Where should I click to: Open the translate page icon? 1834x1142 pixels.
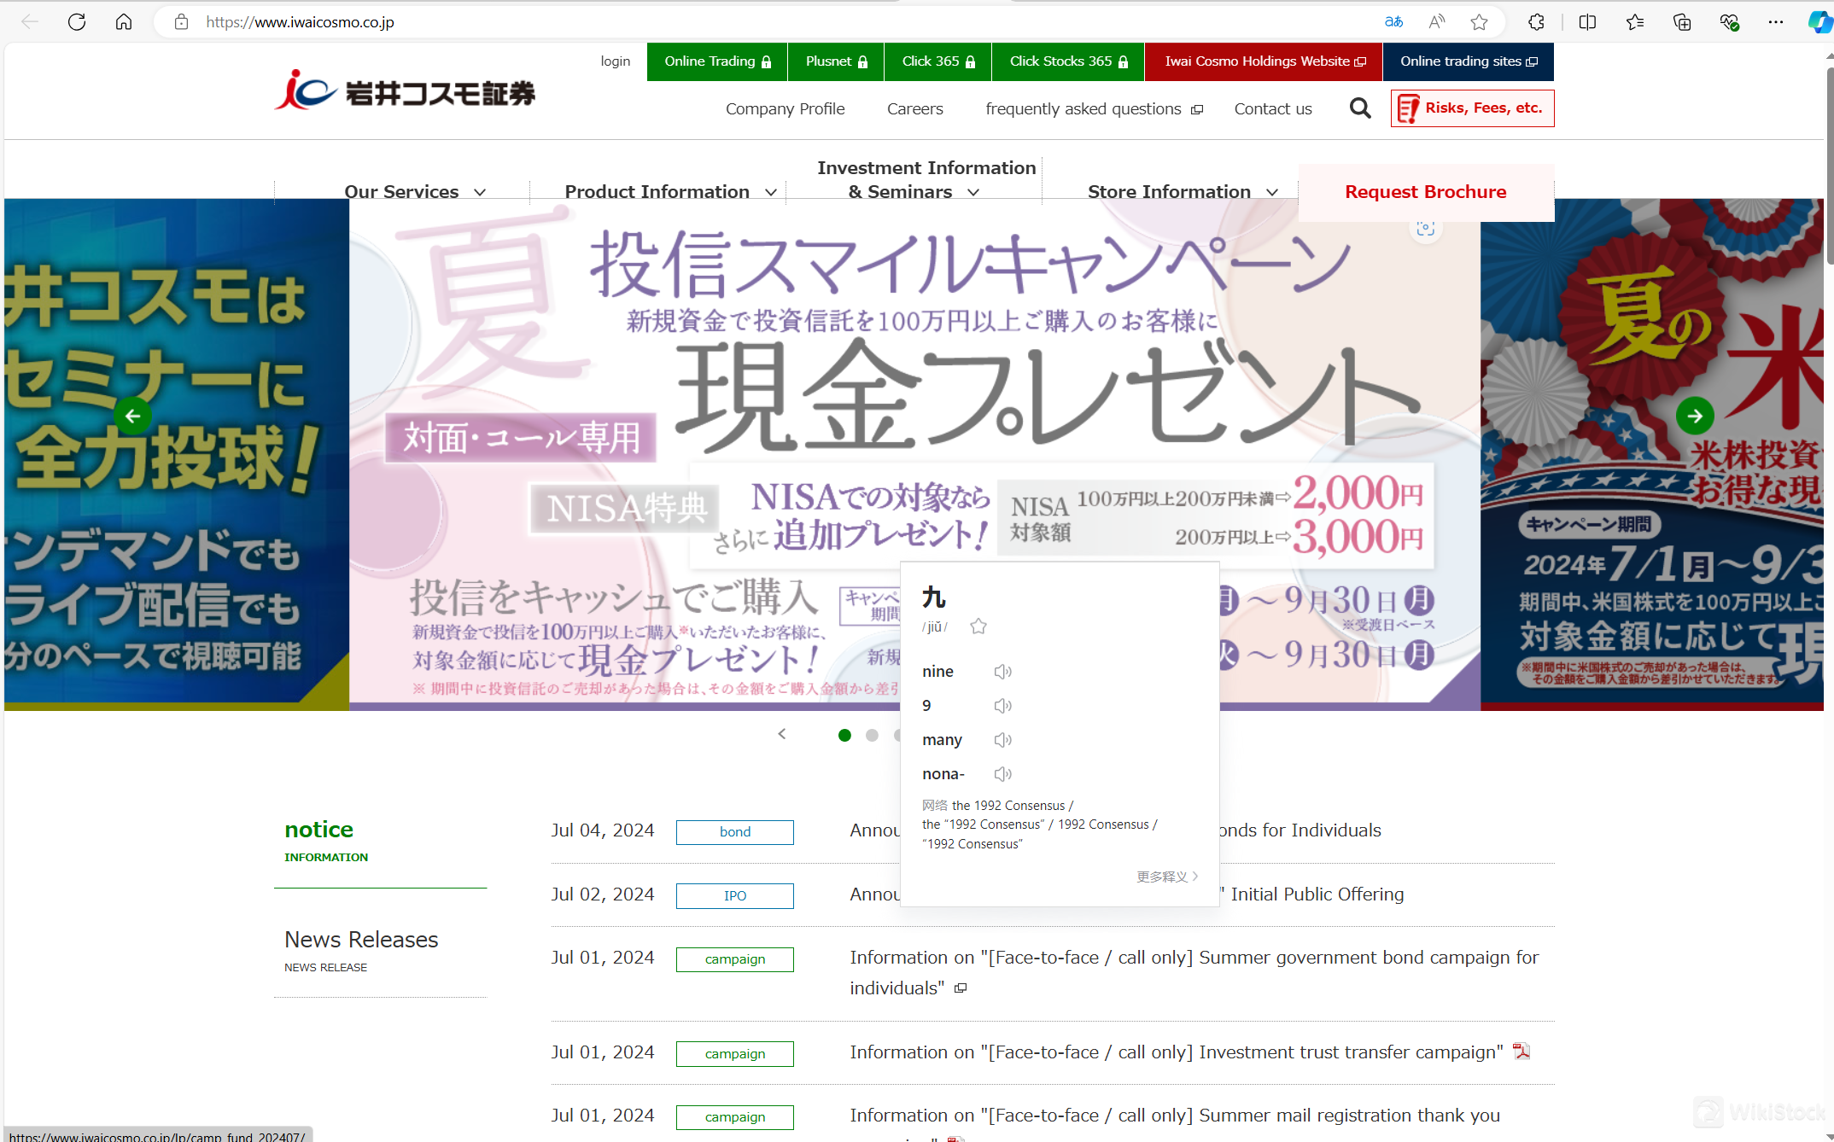tap(1393, 22)
